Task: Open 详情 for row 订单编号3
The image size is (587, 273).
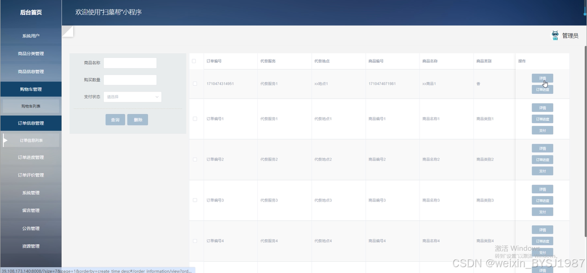Action: [x=543, y=189]
